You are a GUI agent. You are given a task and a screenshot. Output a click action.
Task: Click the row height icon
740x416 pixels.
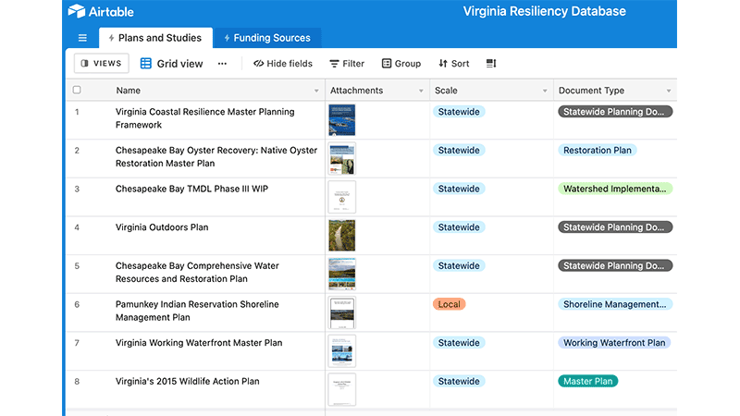[x=491, y=64]
